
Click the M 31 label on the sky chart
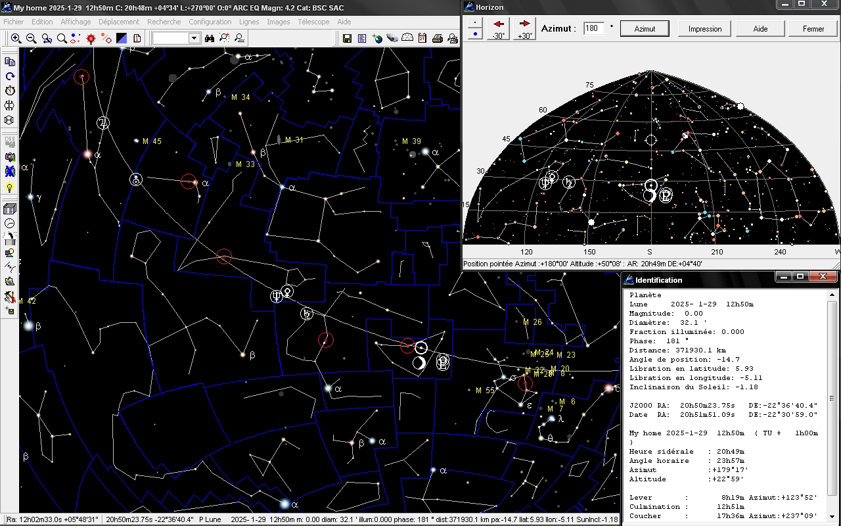pyautogui.click(x=294, y=140)
